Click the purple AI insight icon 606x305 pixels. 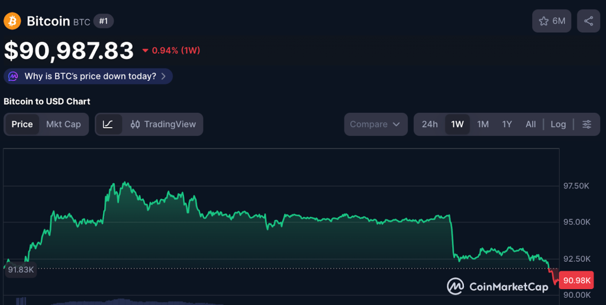click(x=13, y=76)
